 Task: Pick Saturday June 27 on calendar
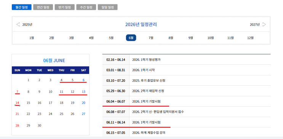83,114
